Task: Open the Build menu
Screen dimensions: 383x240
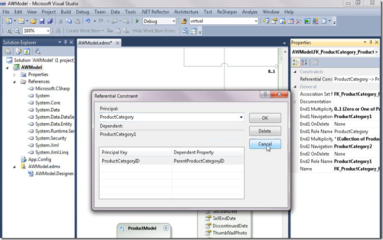Action: [66, 12]
